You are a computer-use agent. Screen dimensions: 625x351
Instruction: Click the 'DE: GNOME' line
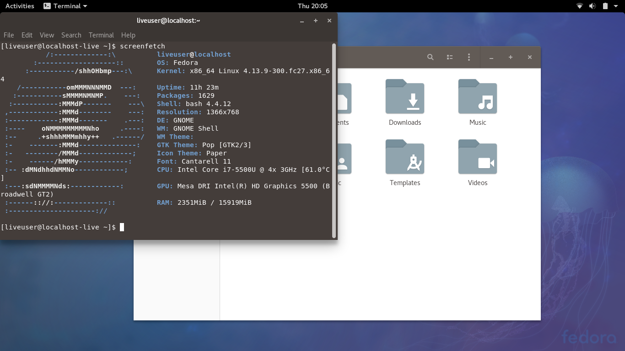pyautogui.click(x=175, y=120)
